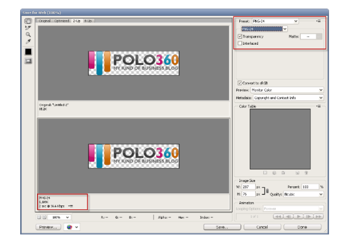
Task: Toggle slices visibility icon
Action: coord(28,61)
